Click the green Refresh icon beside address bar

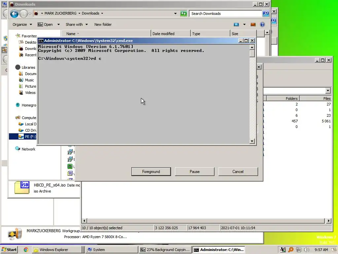(x=184, y=14)
